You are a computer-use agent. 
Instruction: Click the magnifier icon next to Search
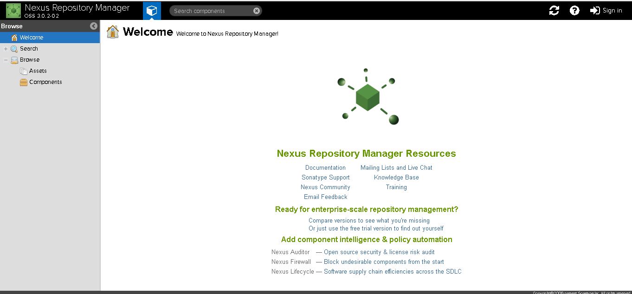pyautogui.click(x=13, y=48)
